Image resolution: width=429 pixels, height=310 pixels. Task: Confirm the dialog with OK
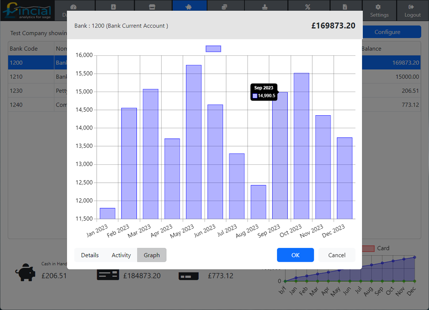point(295,255)
